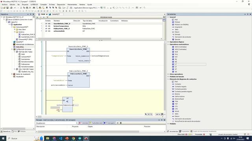Expand Módulos de función category

click(x=168, y=77)
